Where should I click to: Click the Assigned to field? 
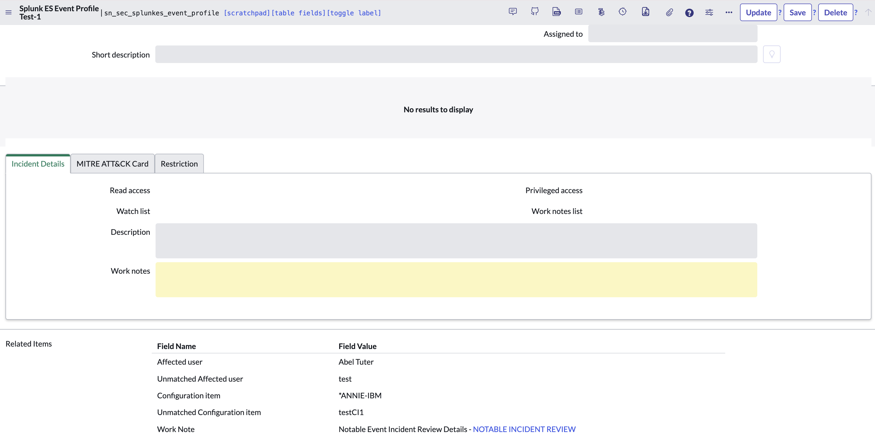[673, 34]
